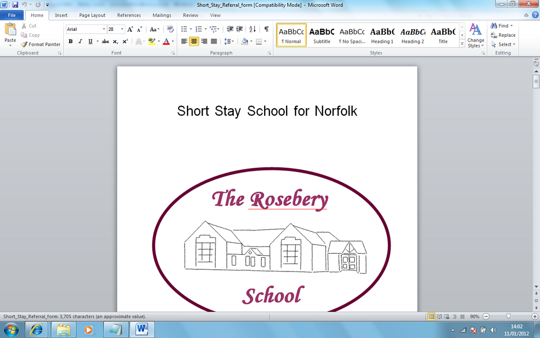The height and width of the screenshot is (338, 540).
Task: Align text left
Action: click(184, 42)
